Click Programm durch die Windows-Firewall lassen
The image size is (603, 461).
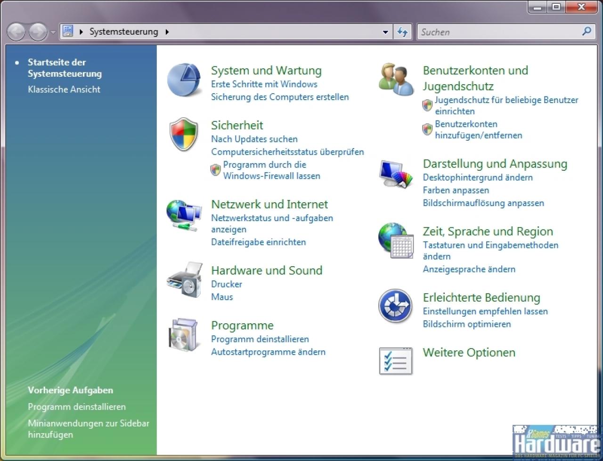(x=272, y=170)
